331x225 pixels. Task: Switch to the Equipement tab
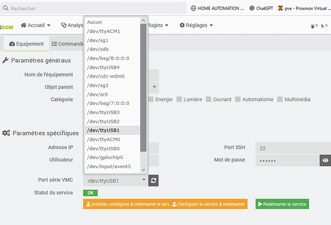(x=26, y=44)
